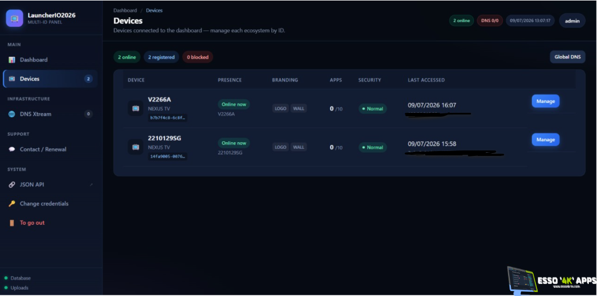Click the LOGO branding tag for V2266A

pyautogui.click(x=281, y=108)
